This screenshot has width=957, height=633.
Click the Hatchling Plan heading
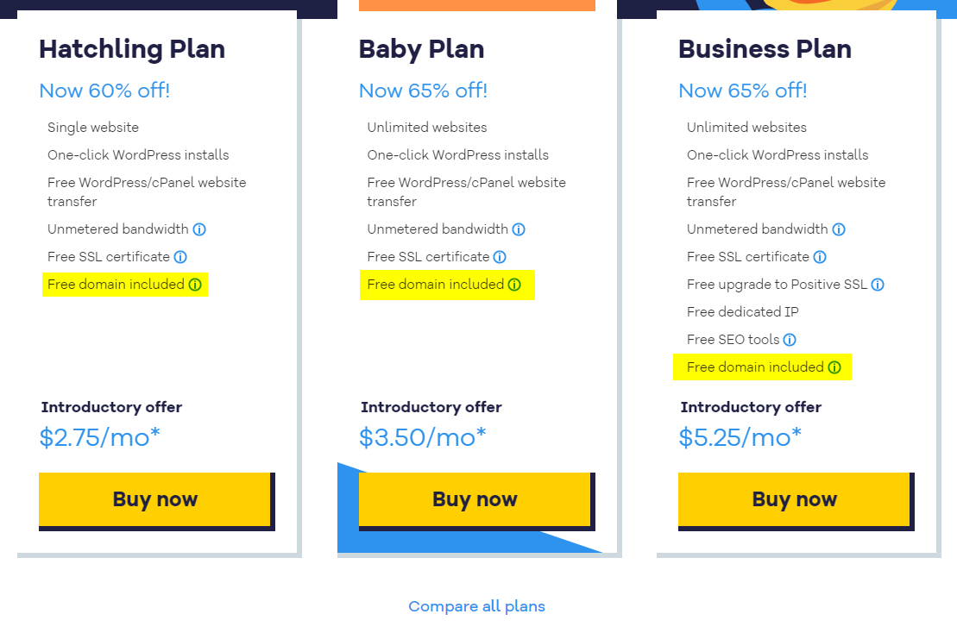click(132, 49)
